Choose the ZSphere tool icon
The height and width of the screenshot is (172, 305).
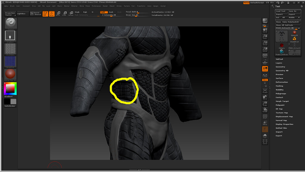pos(281,45)
